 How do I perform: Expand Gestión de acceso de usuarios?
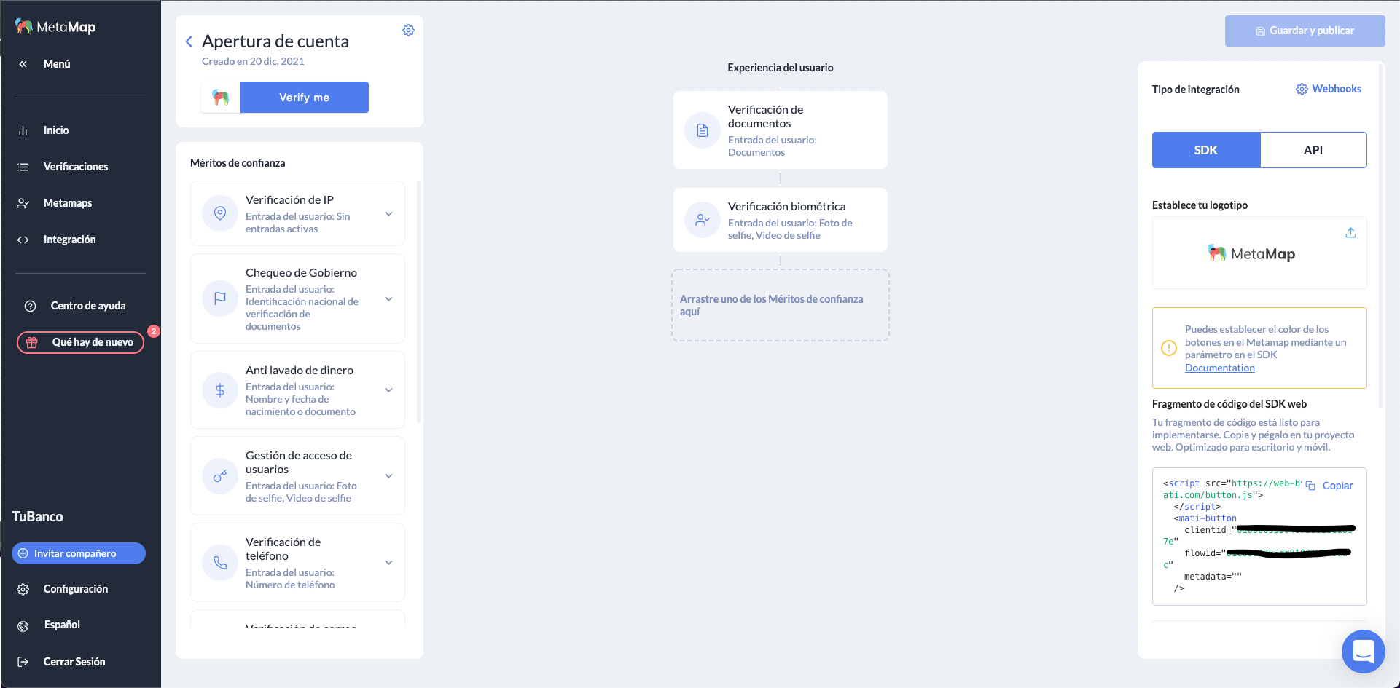(388, 475)
